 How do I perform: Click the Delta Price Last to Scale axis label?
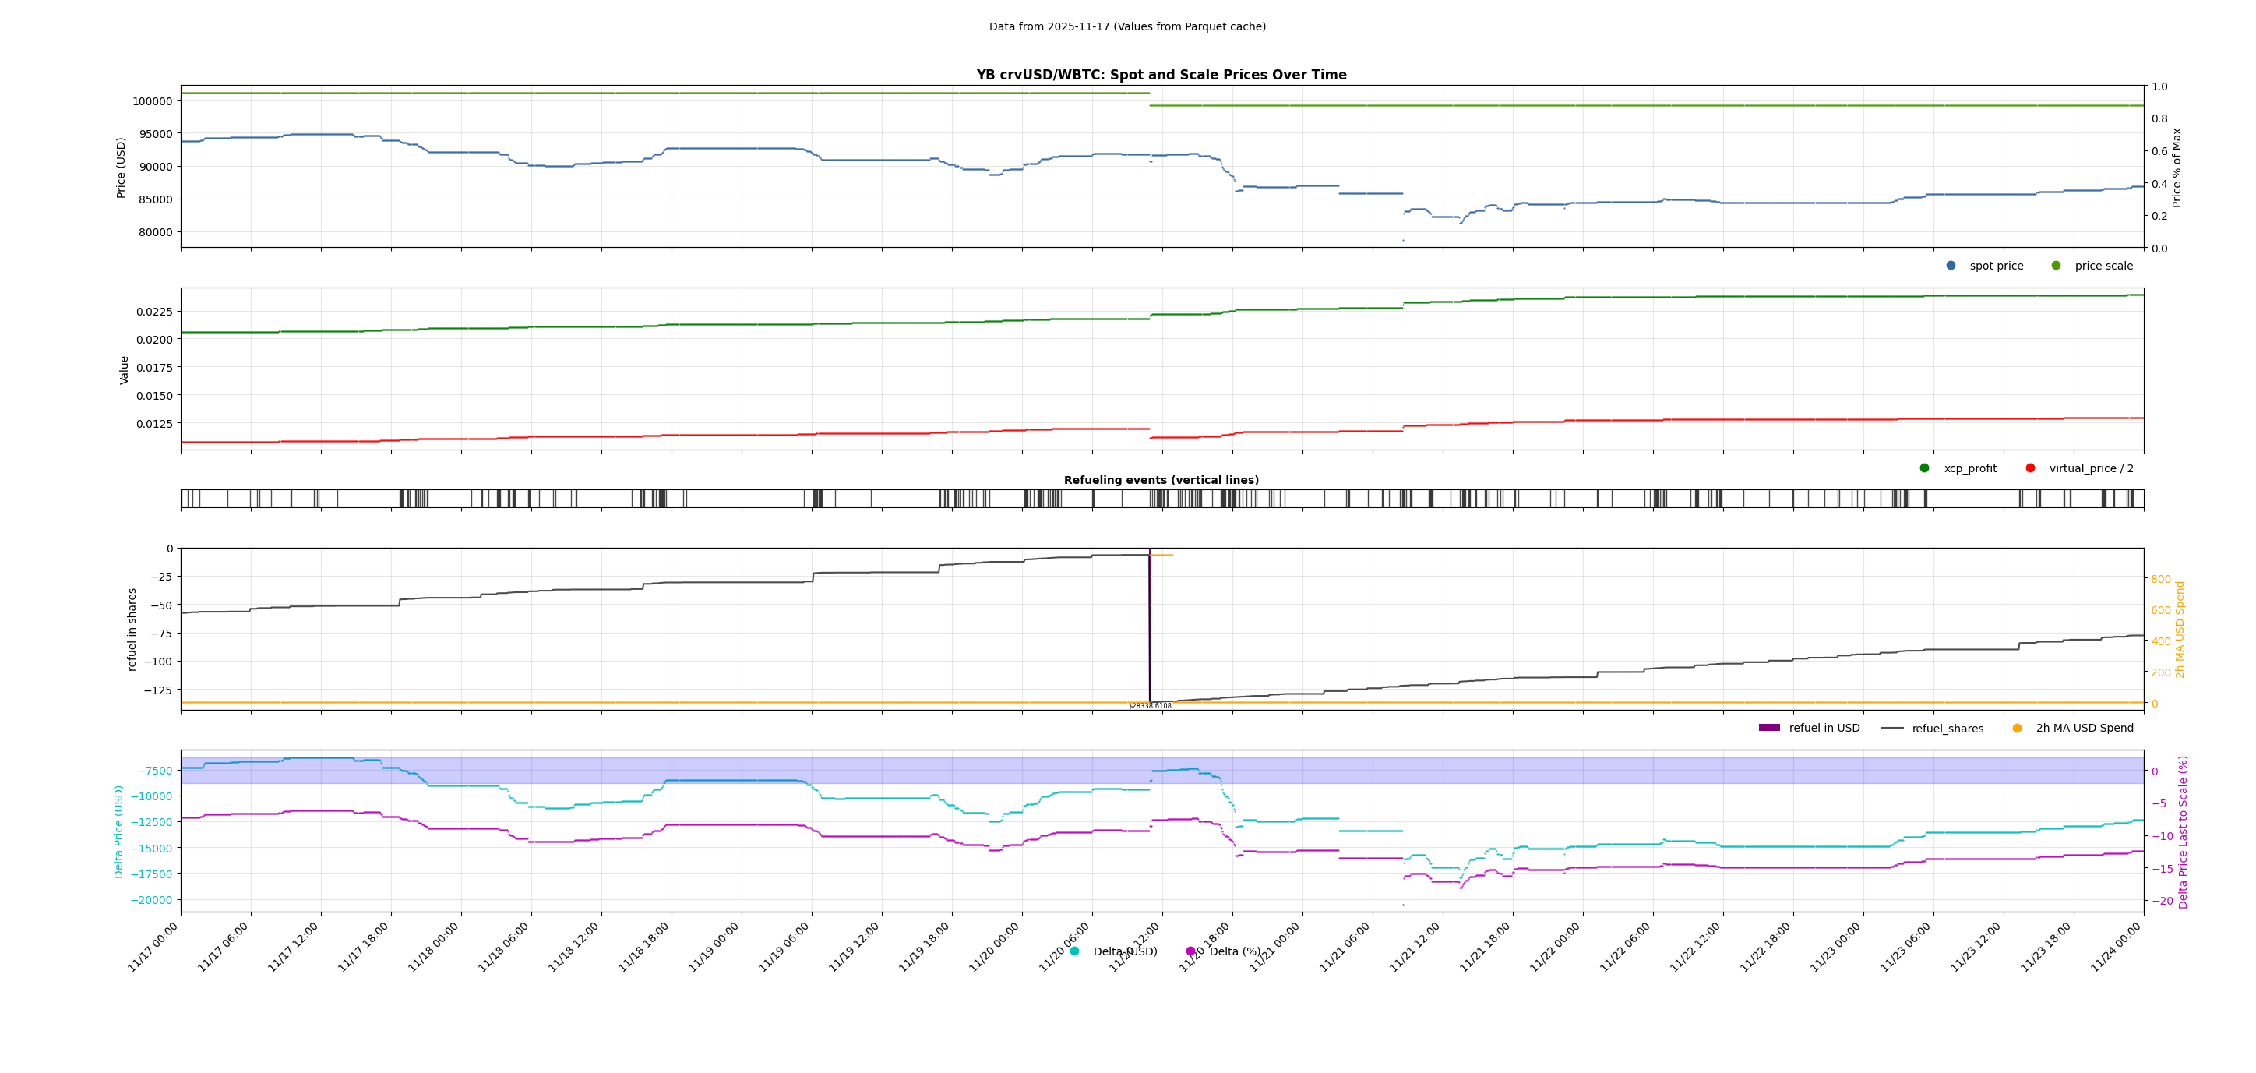pos(2183,831)
